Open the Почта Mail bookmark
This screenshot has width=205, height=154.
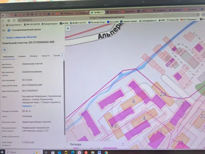(x=113, y=22)
